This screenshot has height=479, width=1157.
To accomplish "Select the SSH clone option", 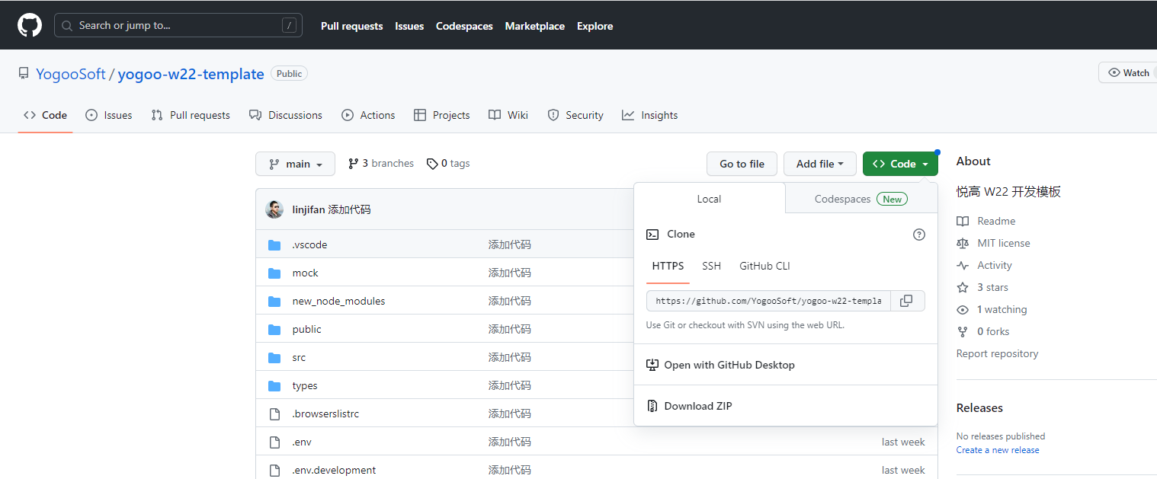I will pyautogui.click(x=711, y=266).
